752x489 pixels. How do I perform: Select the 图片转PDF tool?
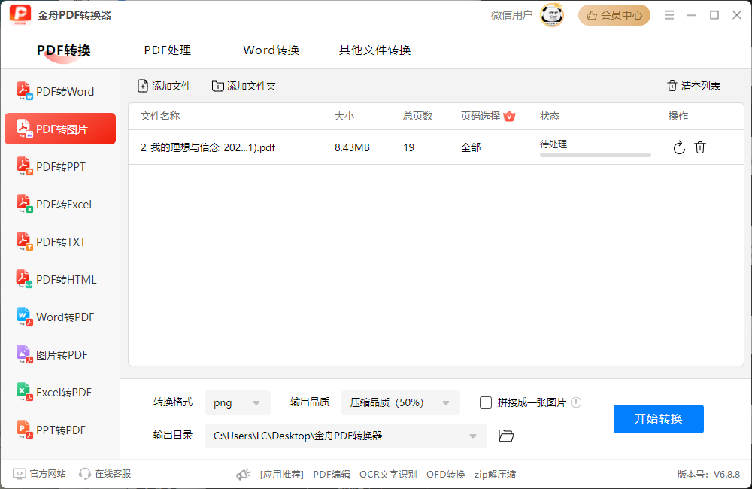[60, 354]
